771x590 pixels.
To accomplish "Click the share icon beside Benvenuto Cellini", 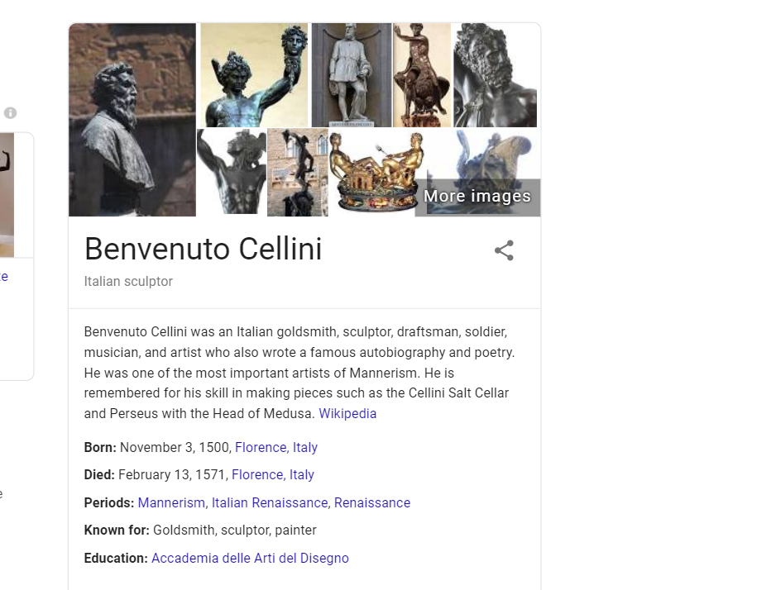I will pos(505,250).
